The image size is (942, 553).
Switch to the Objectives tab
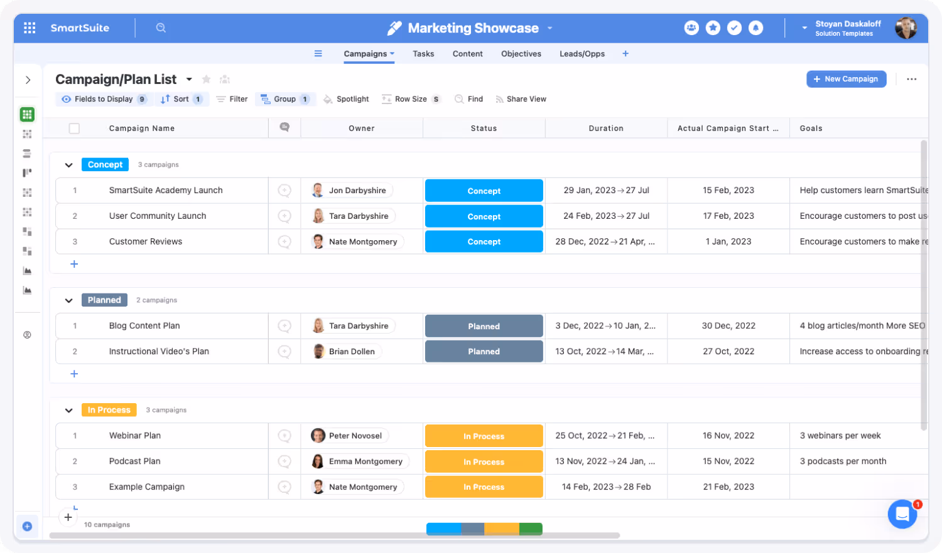[x=521, y=54]
